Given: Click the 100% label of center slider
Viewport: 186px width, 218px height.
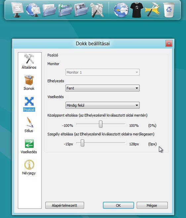Looking at the screenshot, I should pos(134,126).
